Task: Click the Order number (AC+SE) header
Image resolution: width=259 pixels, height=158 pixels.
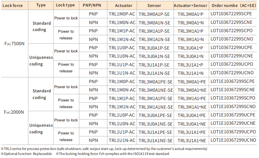Action: 234,6
